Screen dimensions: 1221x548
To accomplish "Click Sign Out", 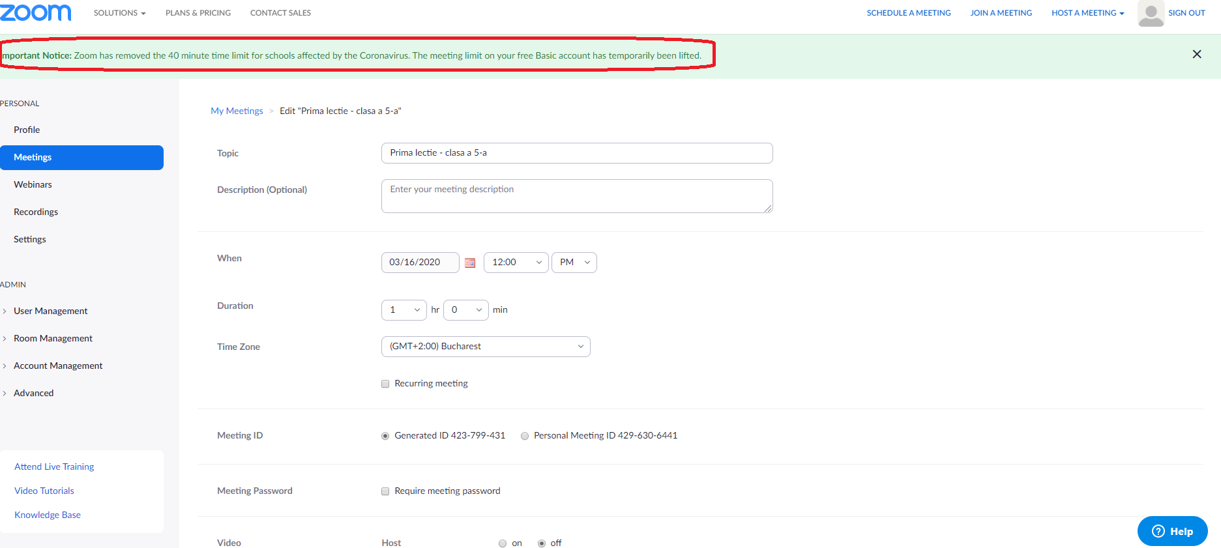I will pos(1186,13).
